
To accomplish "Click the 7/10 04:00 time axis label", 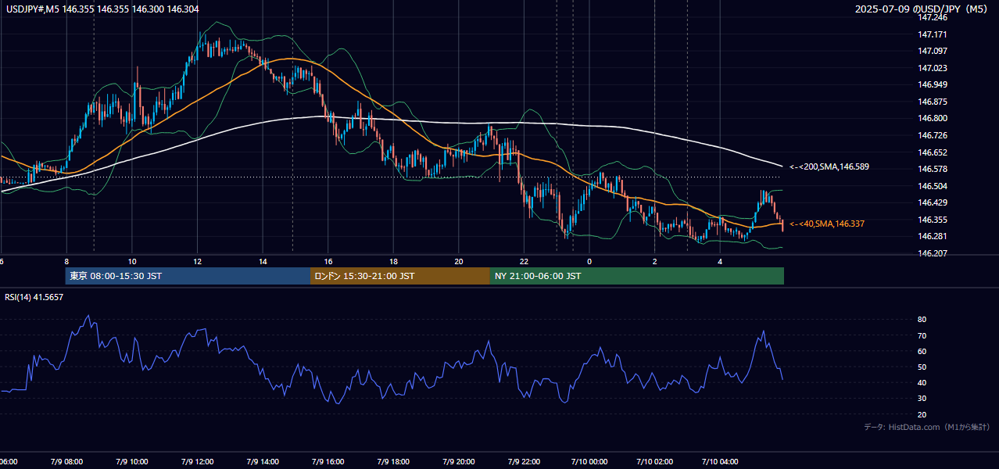I will [x=720, y=461].
